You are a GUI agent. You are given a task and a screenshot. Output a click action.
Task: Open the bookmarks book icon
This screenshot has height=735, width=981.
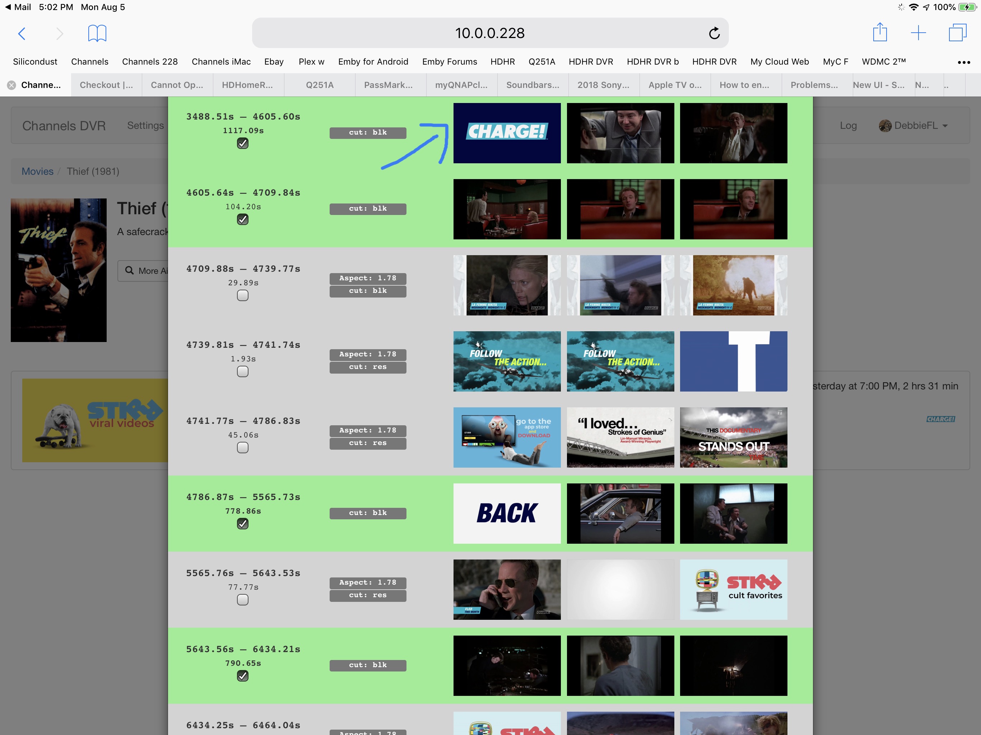(x=97, y=33)
